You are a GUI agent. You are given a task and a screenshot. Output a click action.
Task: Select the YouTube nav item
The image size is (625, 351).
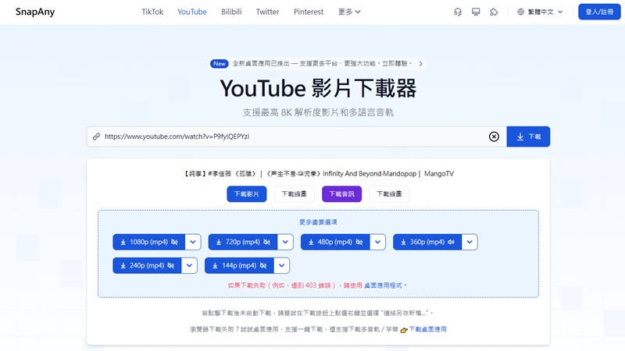point(192,12)
